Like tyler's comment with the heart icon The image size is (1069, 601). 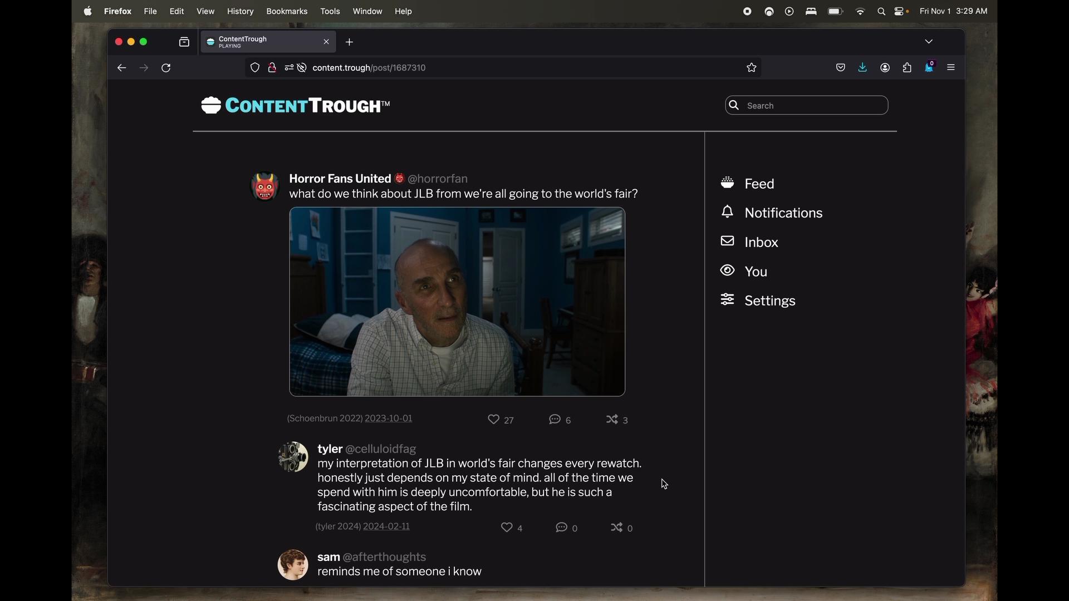pyautogui.click(x=507, y=528)
